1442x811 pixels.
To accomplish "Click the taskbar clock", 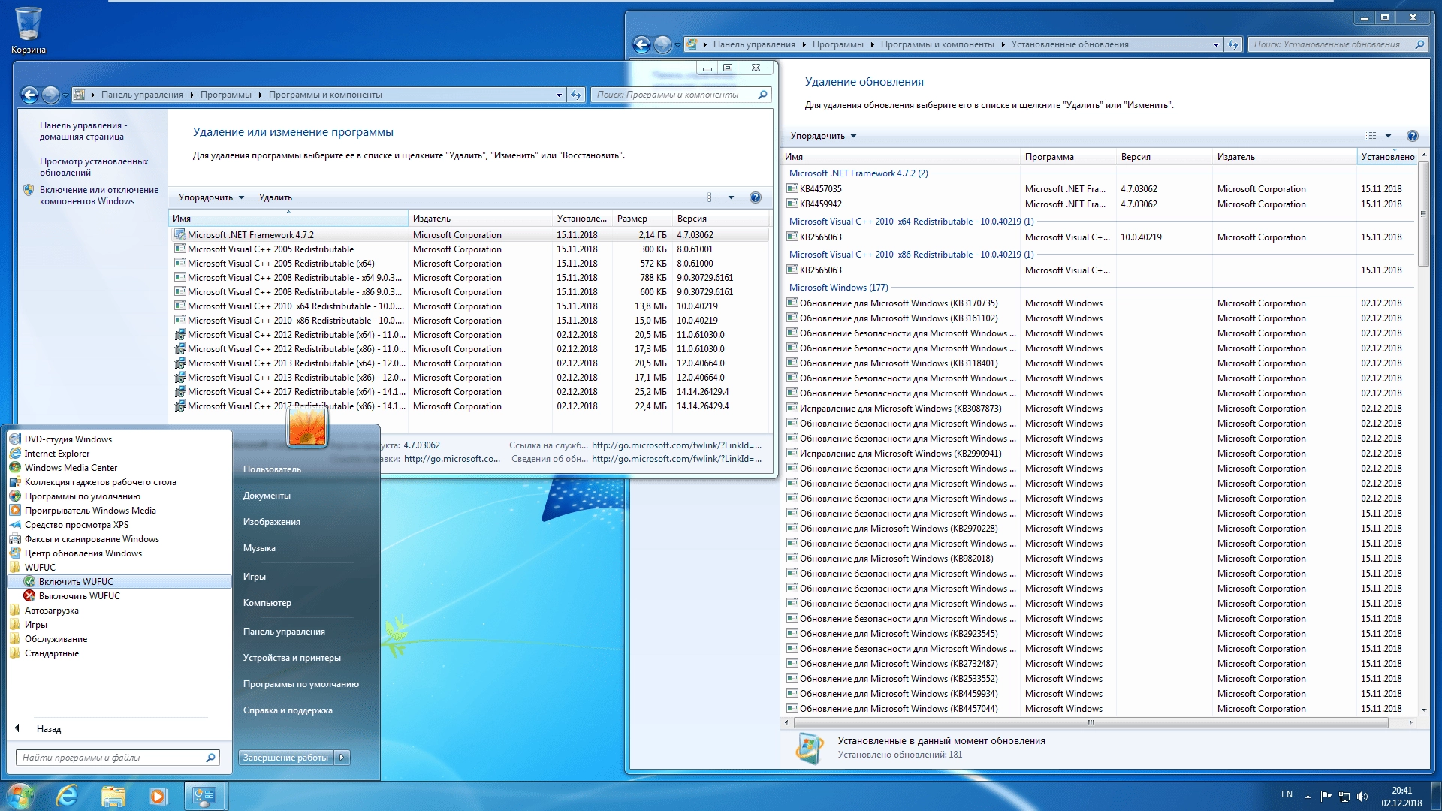I will [1401, 797].
